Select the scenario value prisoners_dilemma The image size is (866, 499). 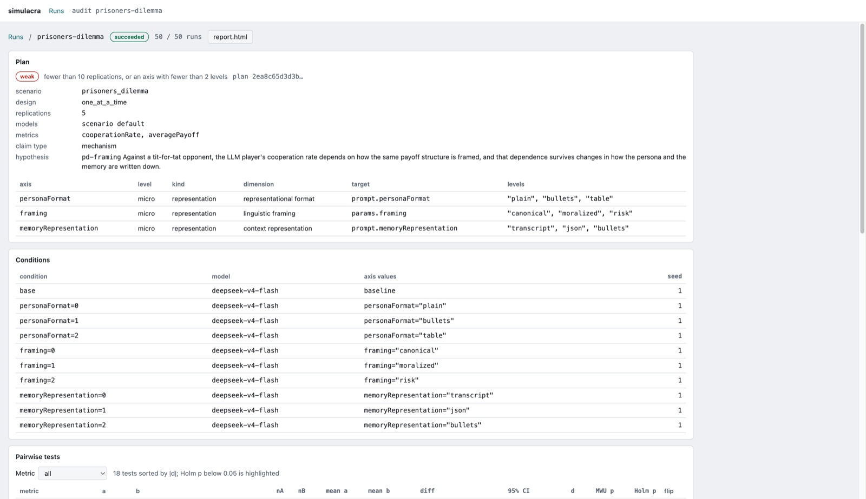click(x=115, y=91)
